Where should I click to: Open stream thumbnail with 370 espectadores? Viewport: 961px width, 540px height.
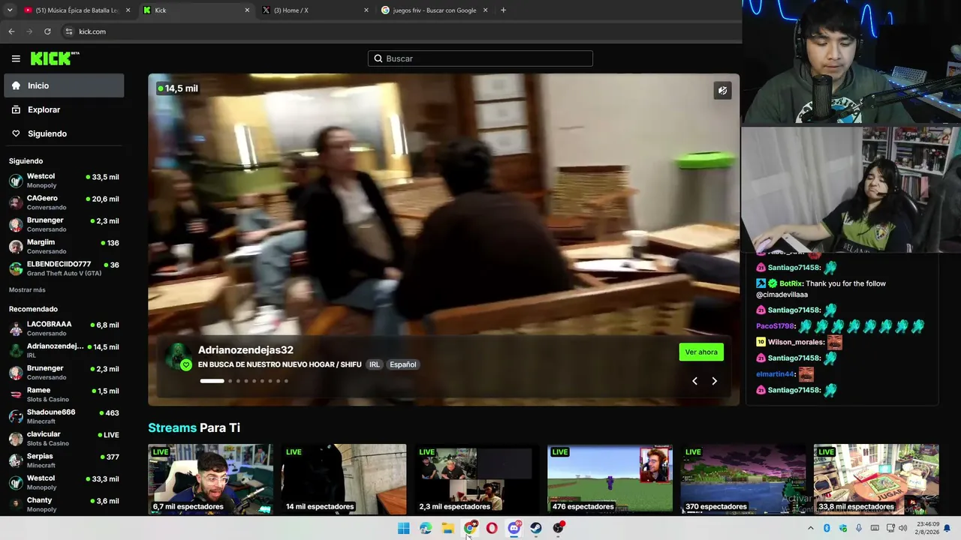point(743,478)
